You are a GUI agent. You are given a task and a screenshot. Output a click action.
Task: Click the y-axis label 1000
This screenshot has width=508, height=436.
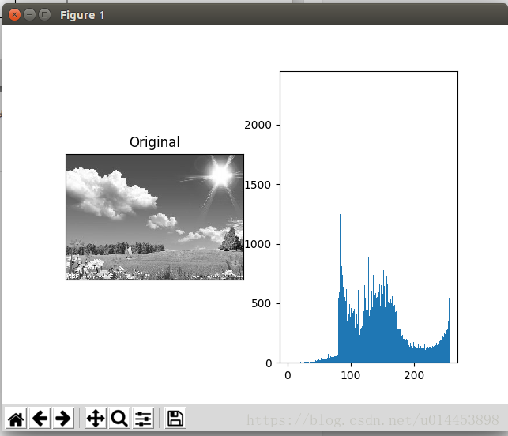[x=258, y=244]
